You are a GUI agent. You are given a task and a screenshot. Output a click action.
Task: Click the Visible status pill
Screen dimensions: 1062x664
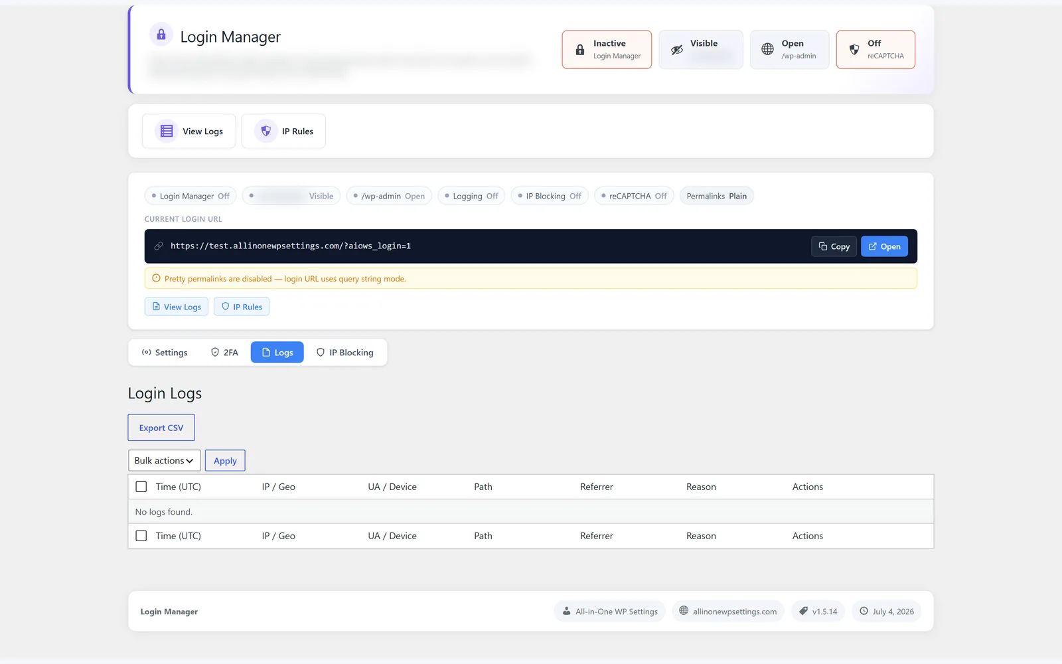pos(291,196)
